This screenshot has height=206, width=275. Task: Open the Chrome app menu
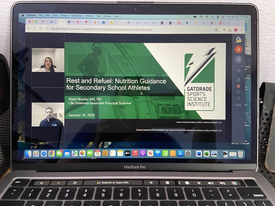click(32, 15)
